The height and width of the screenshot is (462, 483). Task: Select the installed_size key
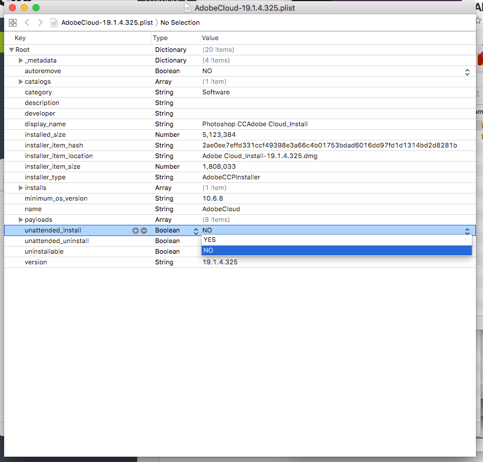(45, 135)
